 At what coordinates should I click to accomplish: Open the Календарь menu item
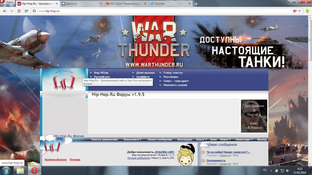(185, 140)
